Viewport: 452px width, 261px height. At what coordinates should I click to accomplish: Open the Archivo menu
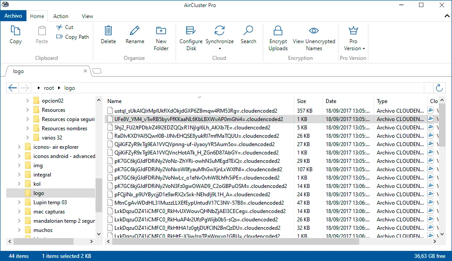click(13, 15)
